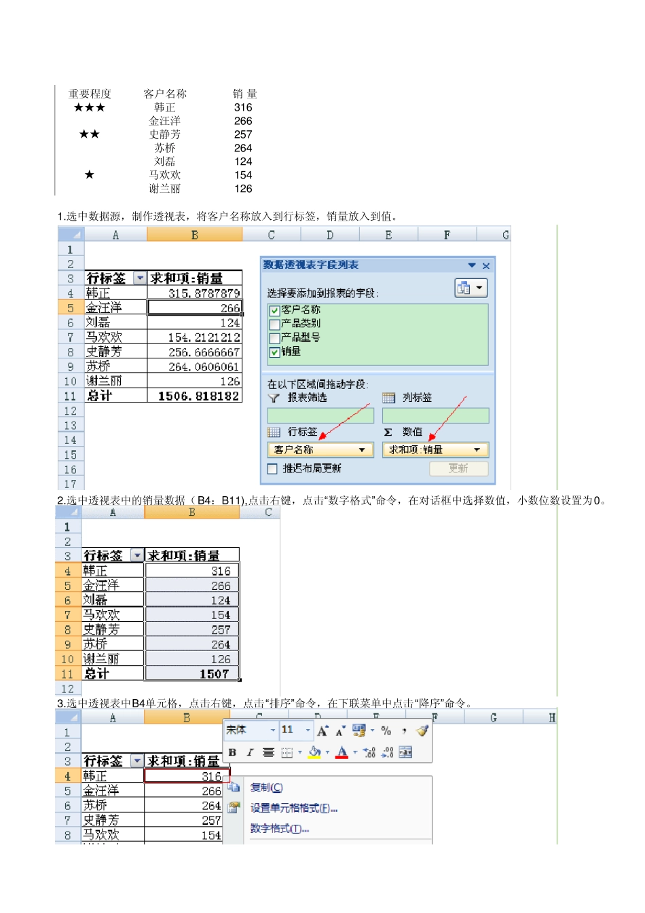Screen dimensions: 645x913
Task: Expand the borders dropdown arrow
Action: pos(299,752)
